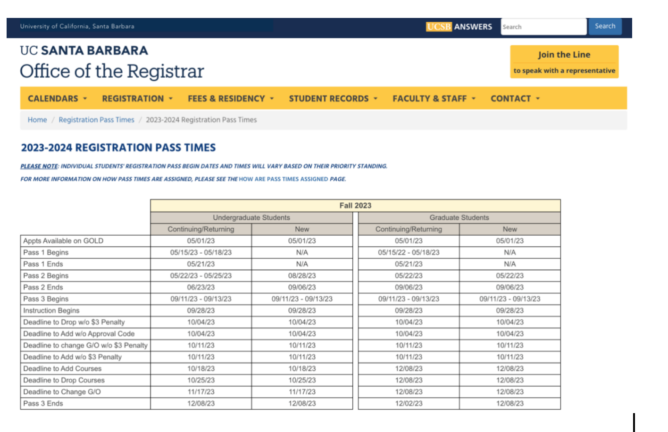Focus the Search input field

543,27
